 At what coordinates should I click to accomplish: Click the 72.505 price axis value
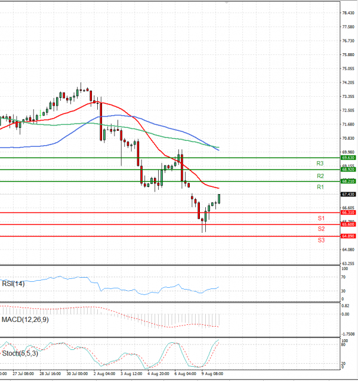click(x=348, y=110)
